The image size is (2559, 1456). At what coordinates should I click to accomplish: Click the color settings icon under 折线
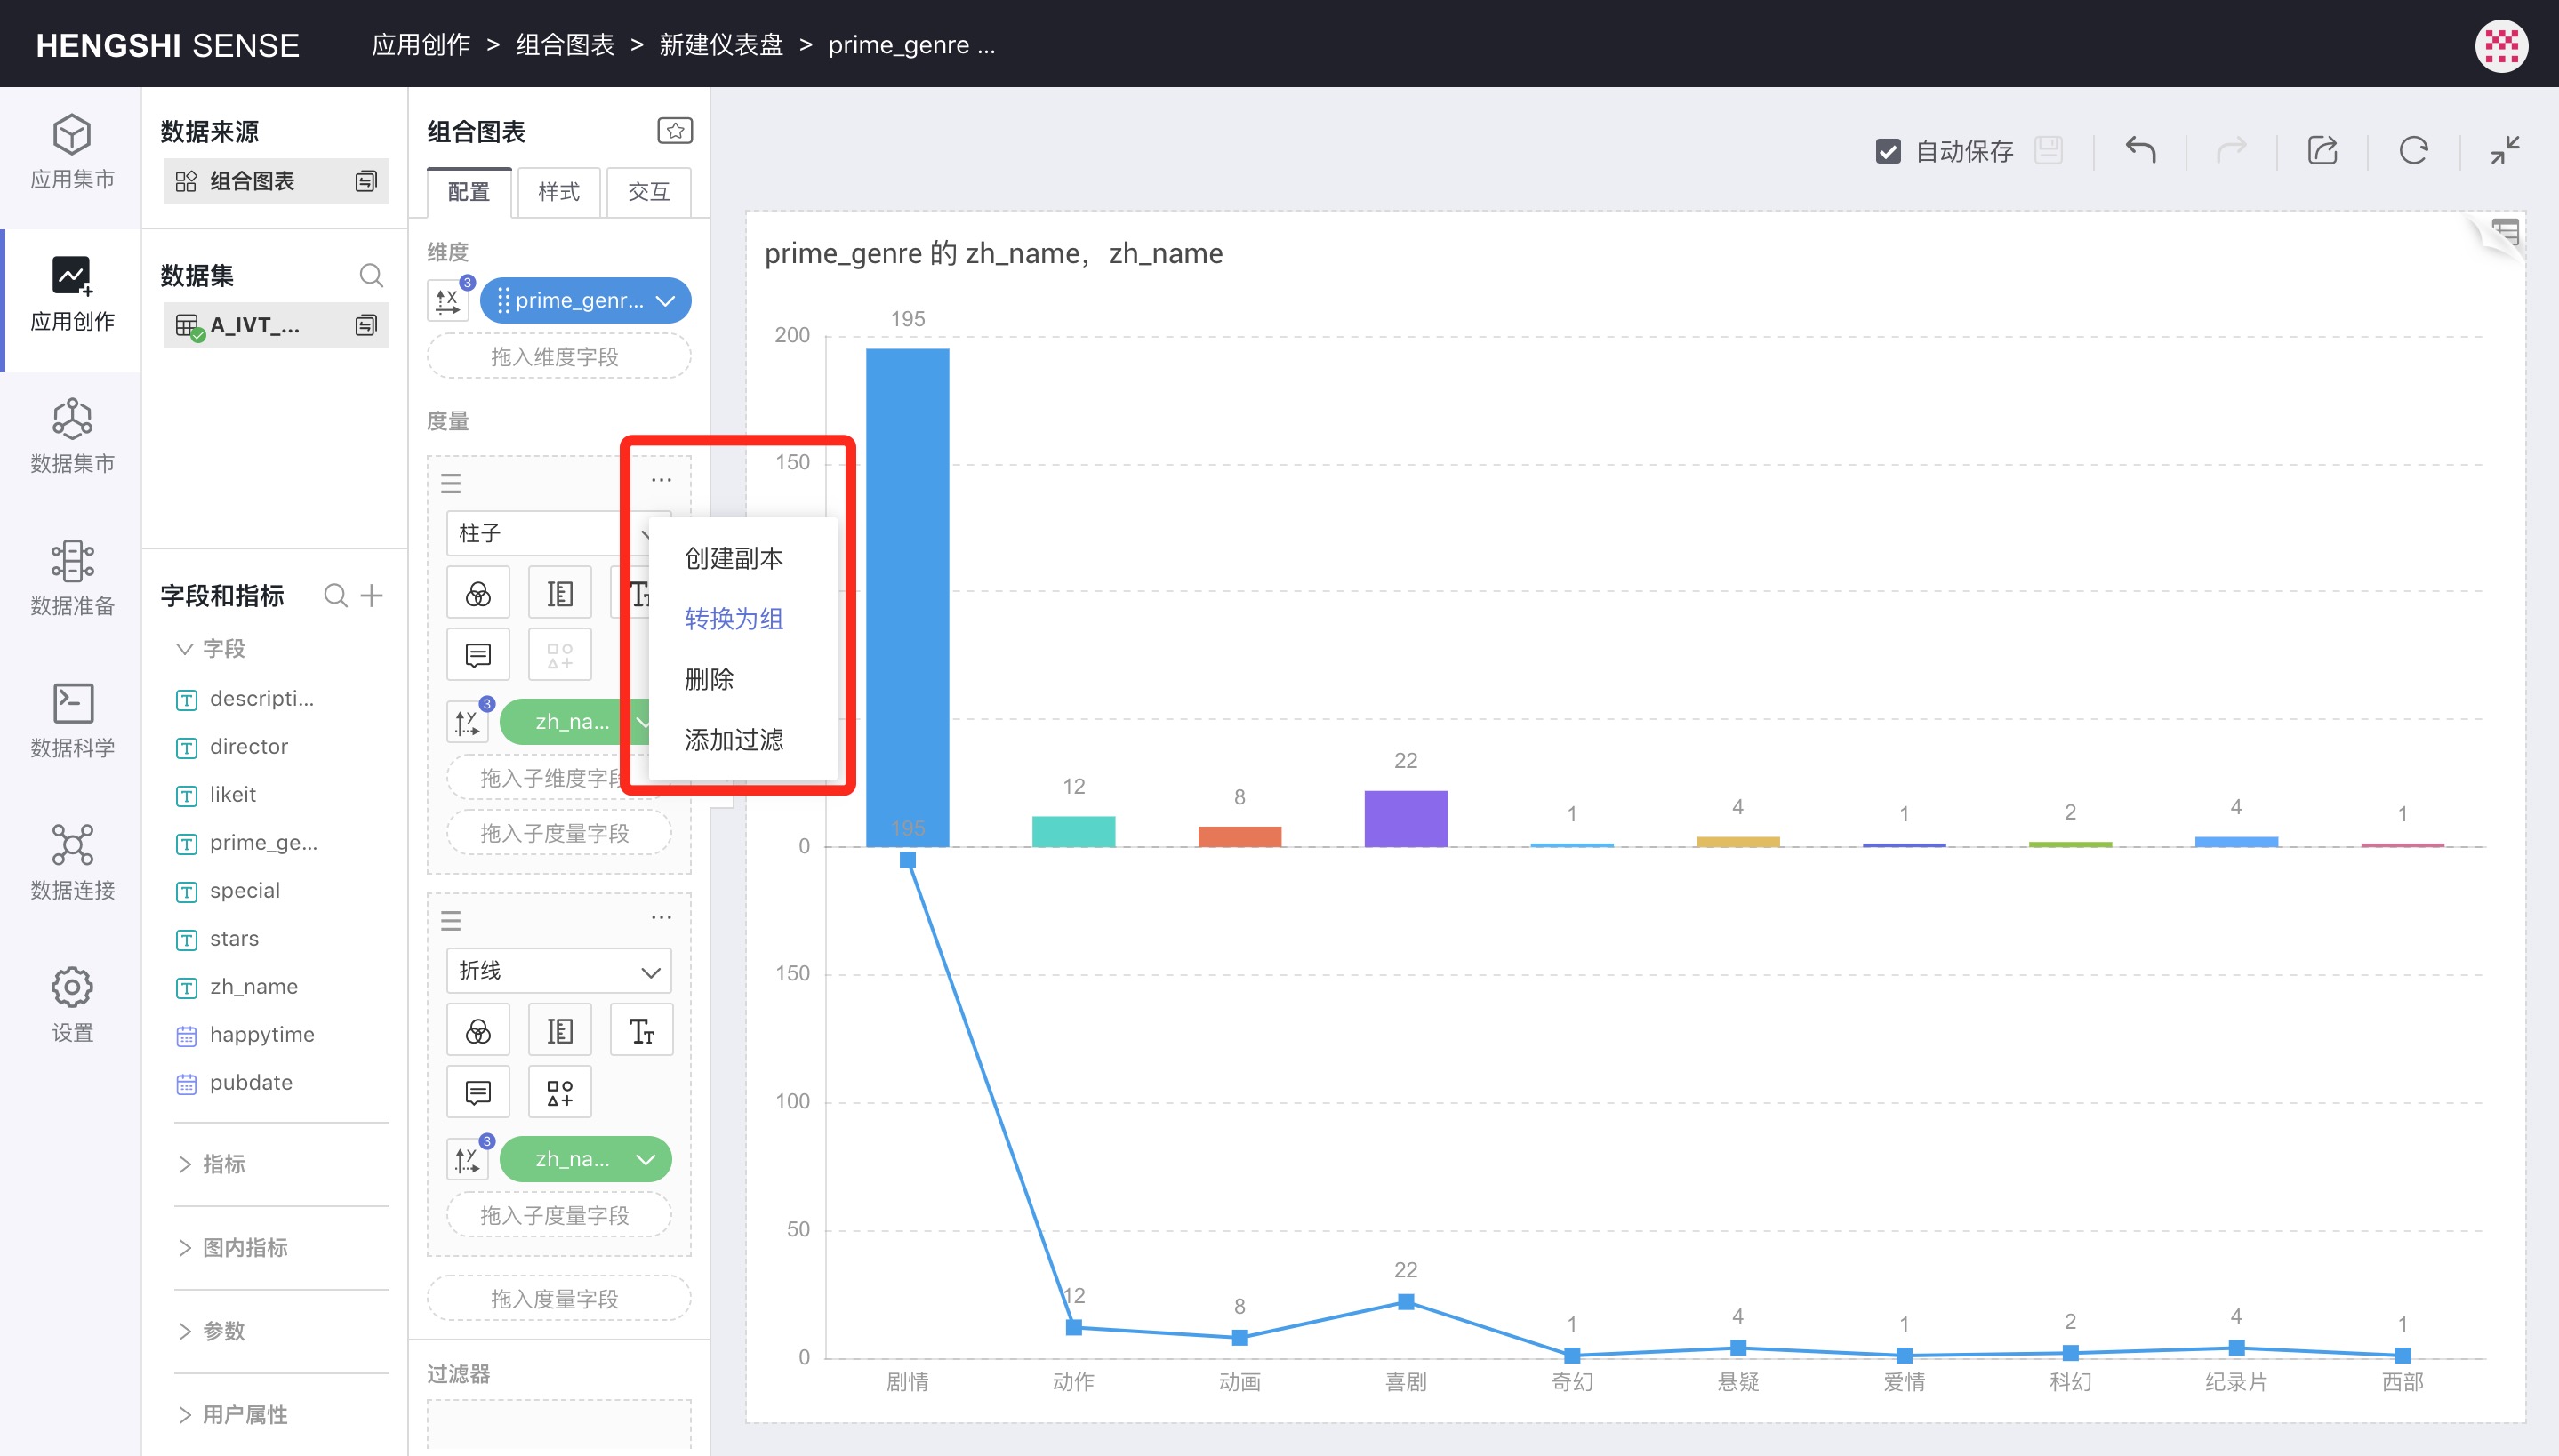point(478,1030)
